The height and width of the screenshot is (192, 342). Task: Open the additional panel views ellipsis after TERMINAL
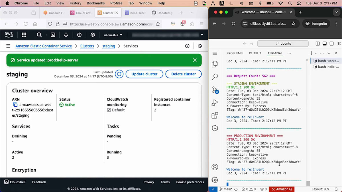pos(289,53)
